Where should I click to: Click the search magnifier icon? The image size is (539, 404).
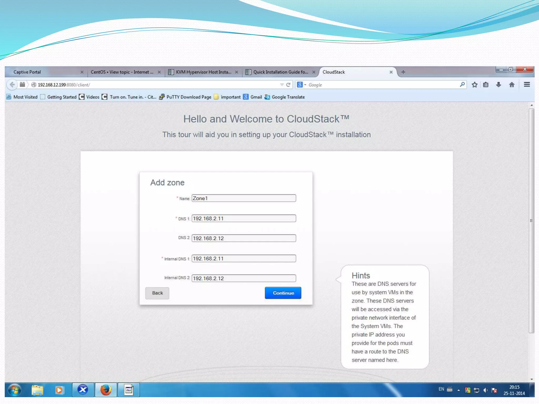462,84
